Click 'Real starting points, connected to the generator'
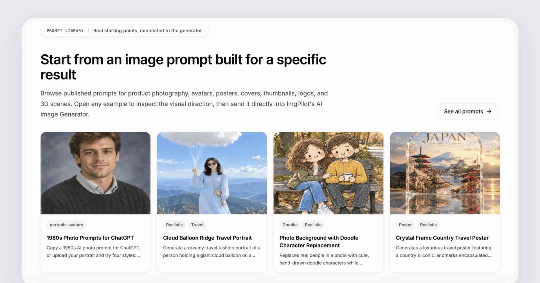 pyautogui.click(x=148, y=31)
